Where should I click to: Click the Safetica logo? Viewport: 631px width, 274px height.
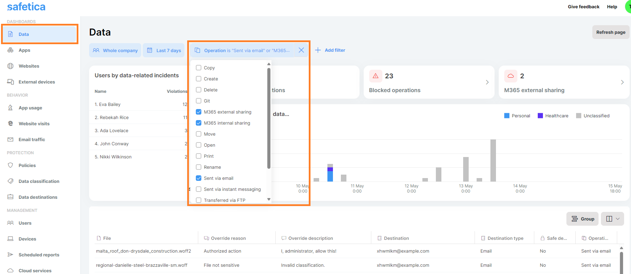(x=26, y=7)
